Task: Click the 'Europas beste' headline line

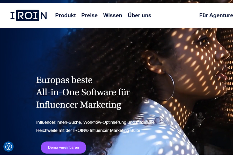Action: pyautogui.click(x=64, y=80)
